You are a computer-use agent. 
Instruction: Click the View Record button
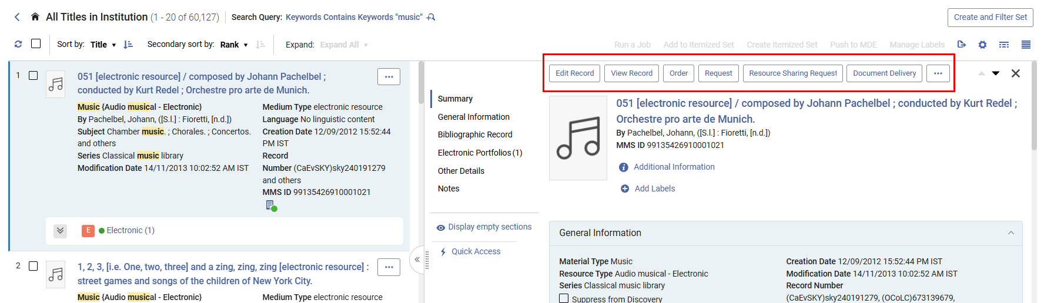click(x=631, y=73)
